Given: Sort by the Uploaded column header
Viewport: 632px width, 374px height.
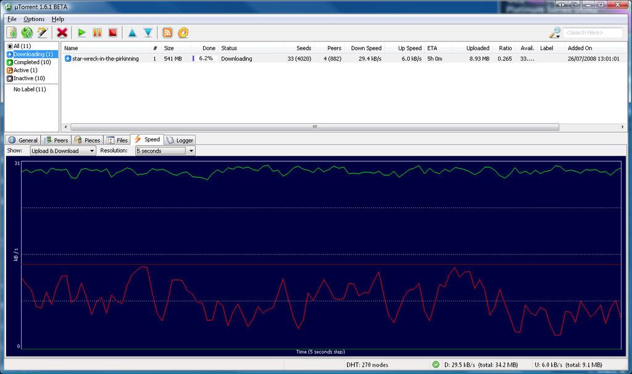Looking at the screenshot, I should (x=478, y=48).
